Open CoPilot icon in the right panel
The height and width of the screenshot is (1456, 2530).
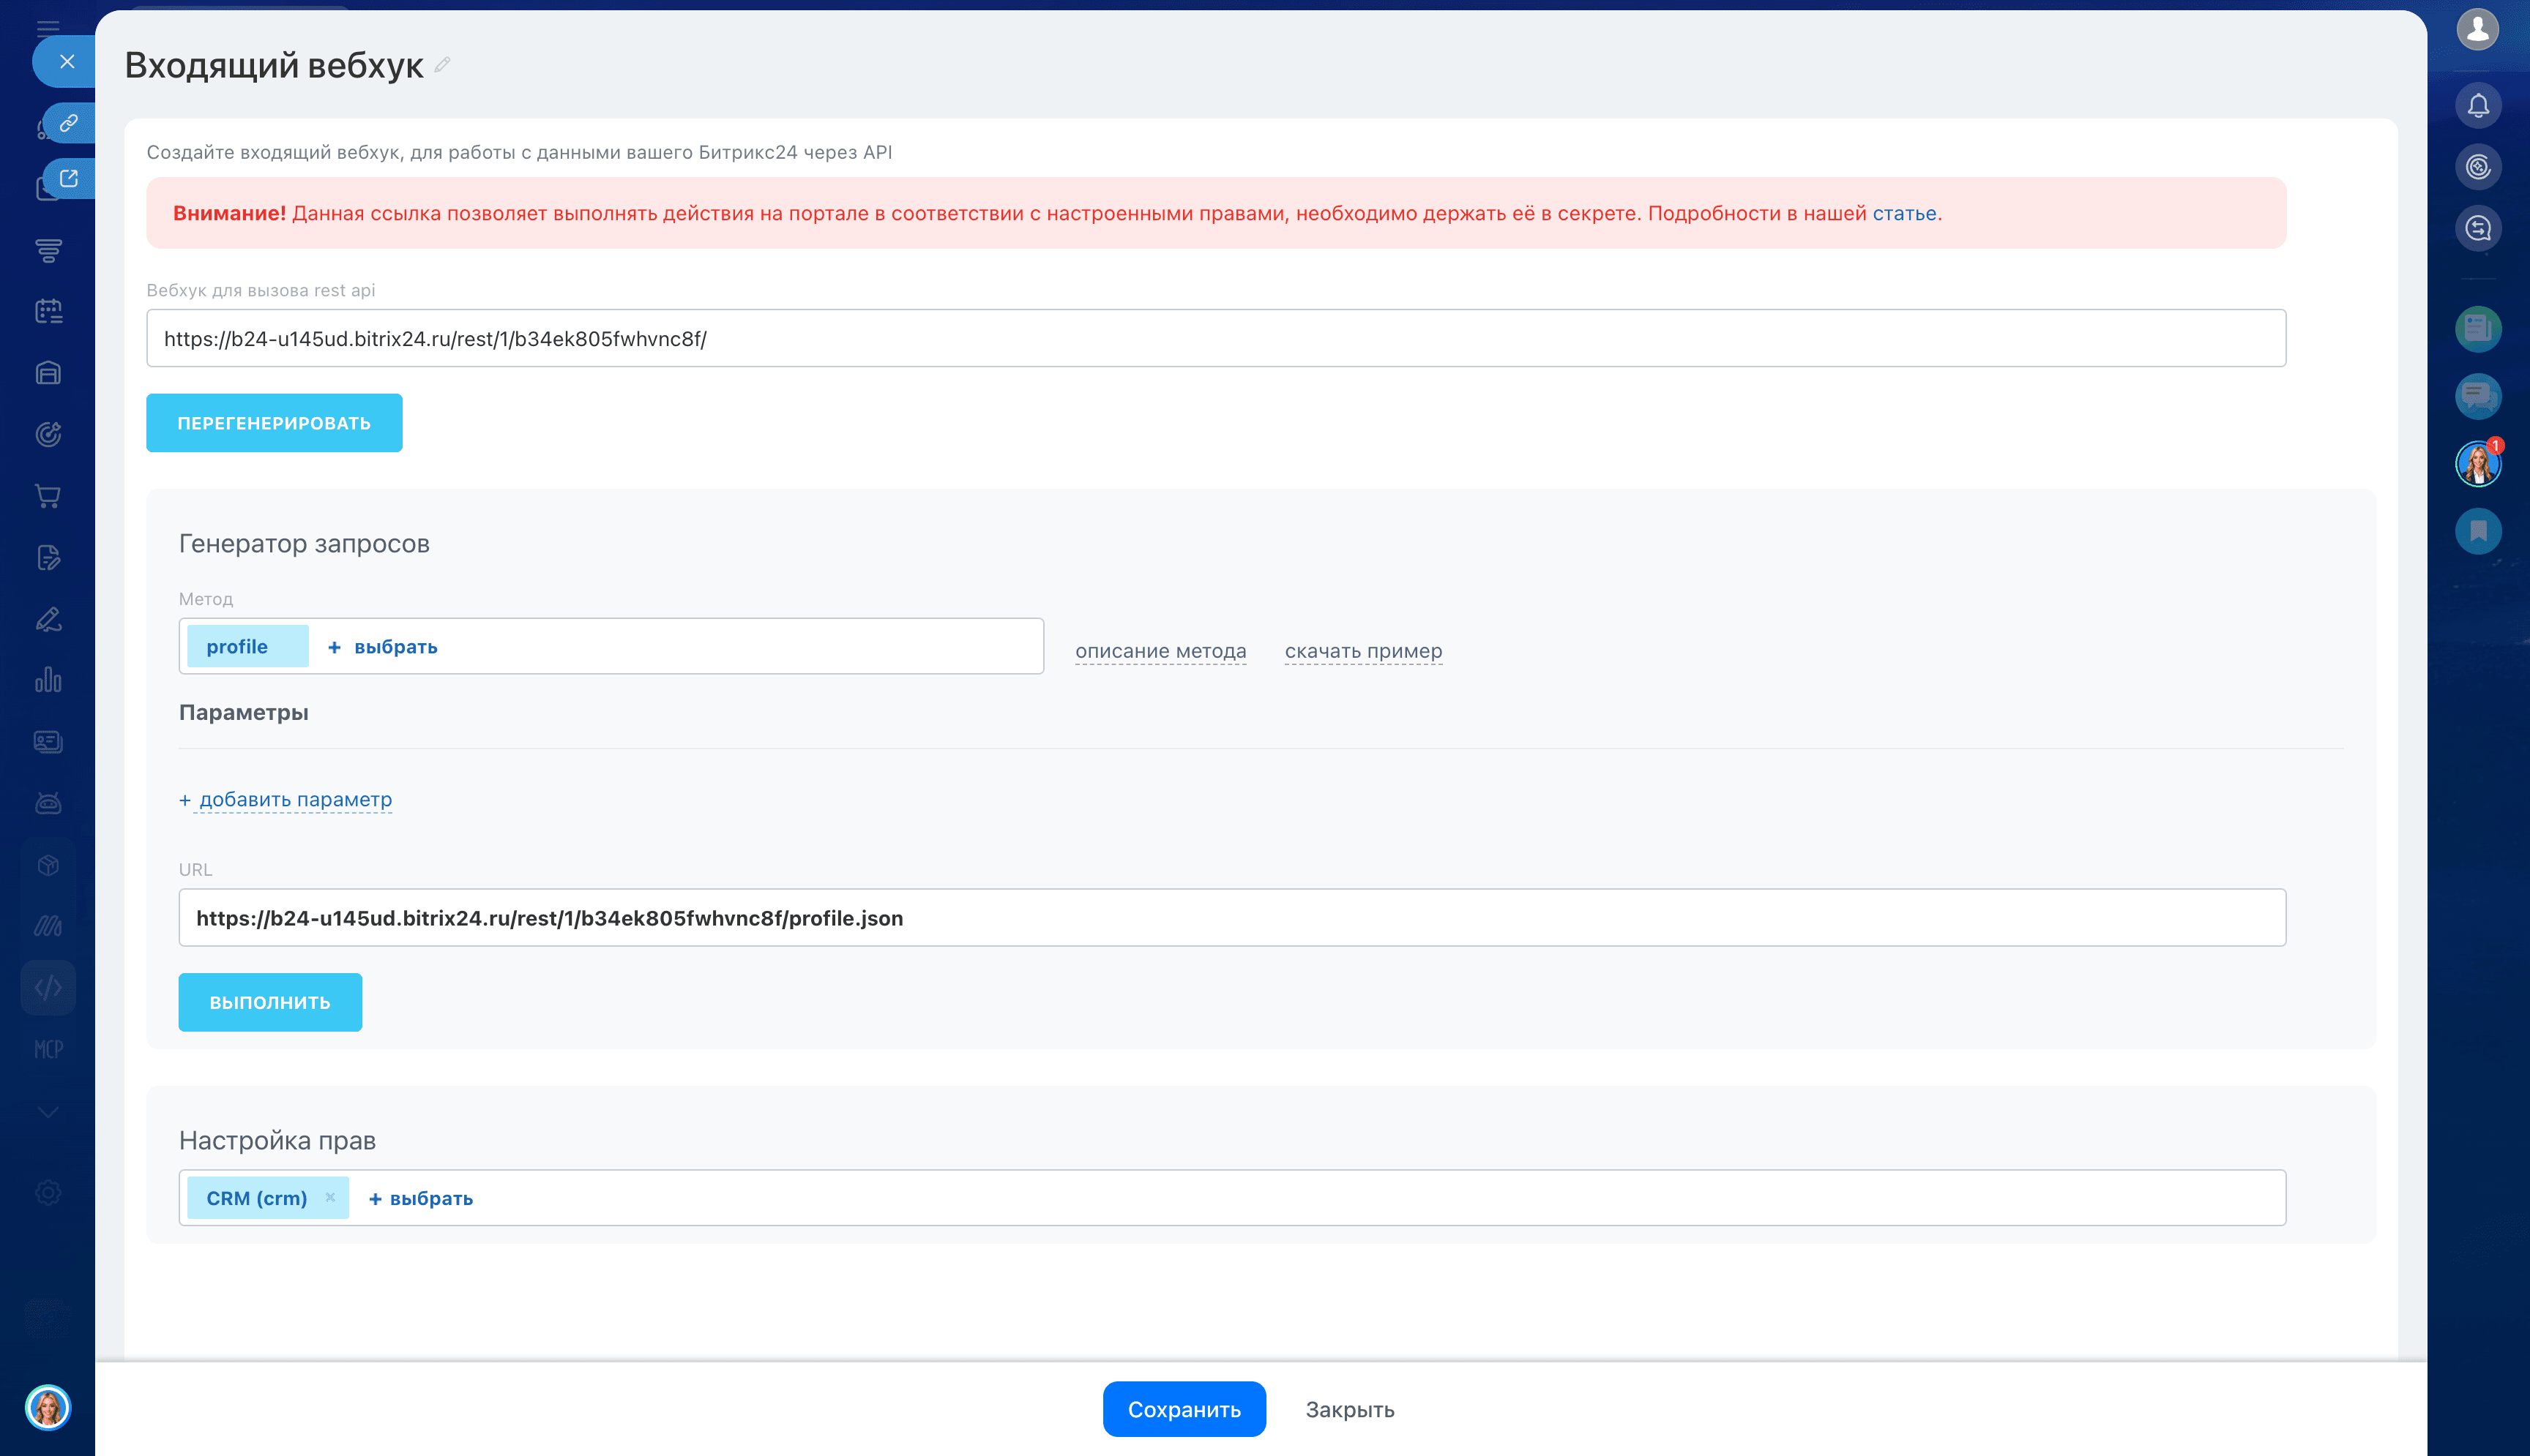(2478, 167)
